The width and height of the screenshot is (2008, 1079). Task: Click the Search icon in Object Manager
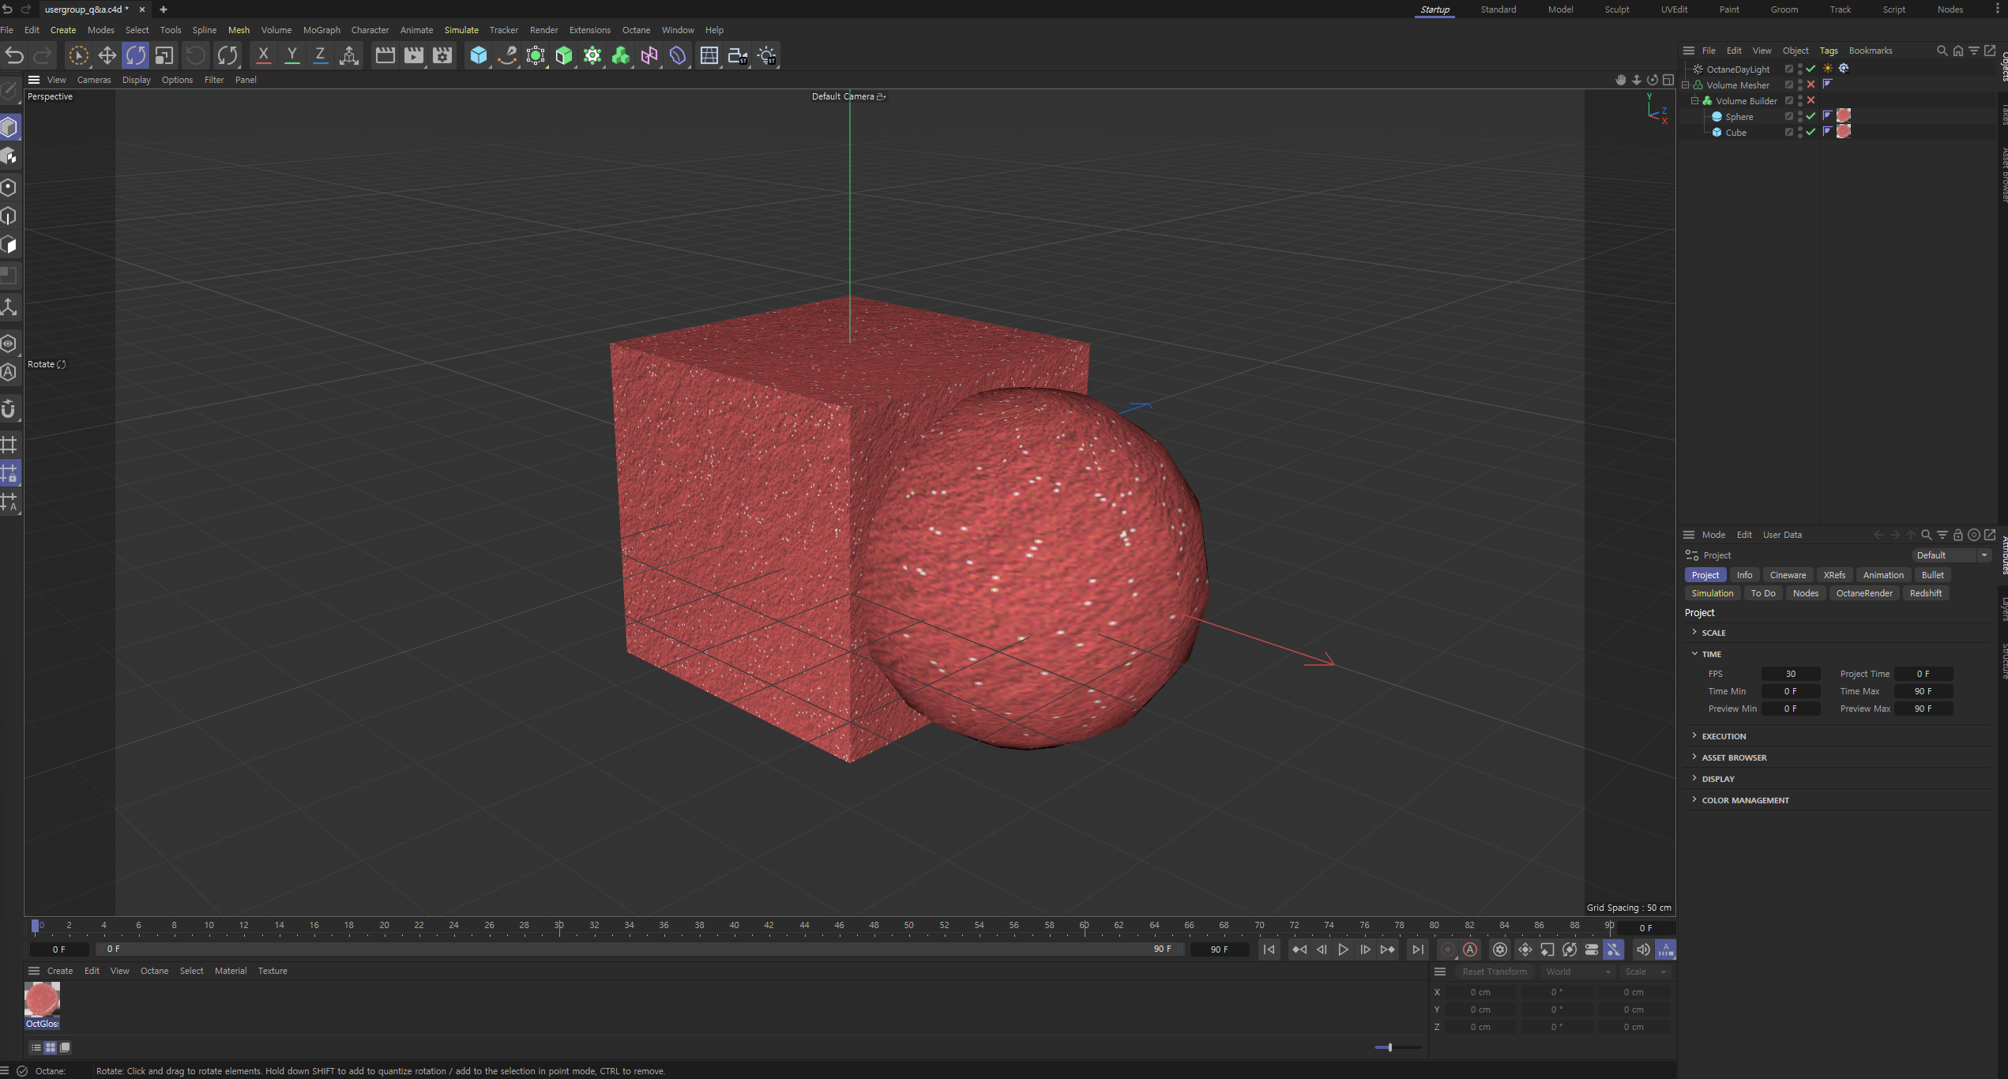(x=1942, y=51)
